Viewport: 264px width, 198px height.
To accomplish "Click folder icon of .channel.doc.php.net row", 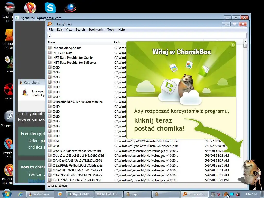I will 50,48.
